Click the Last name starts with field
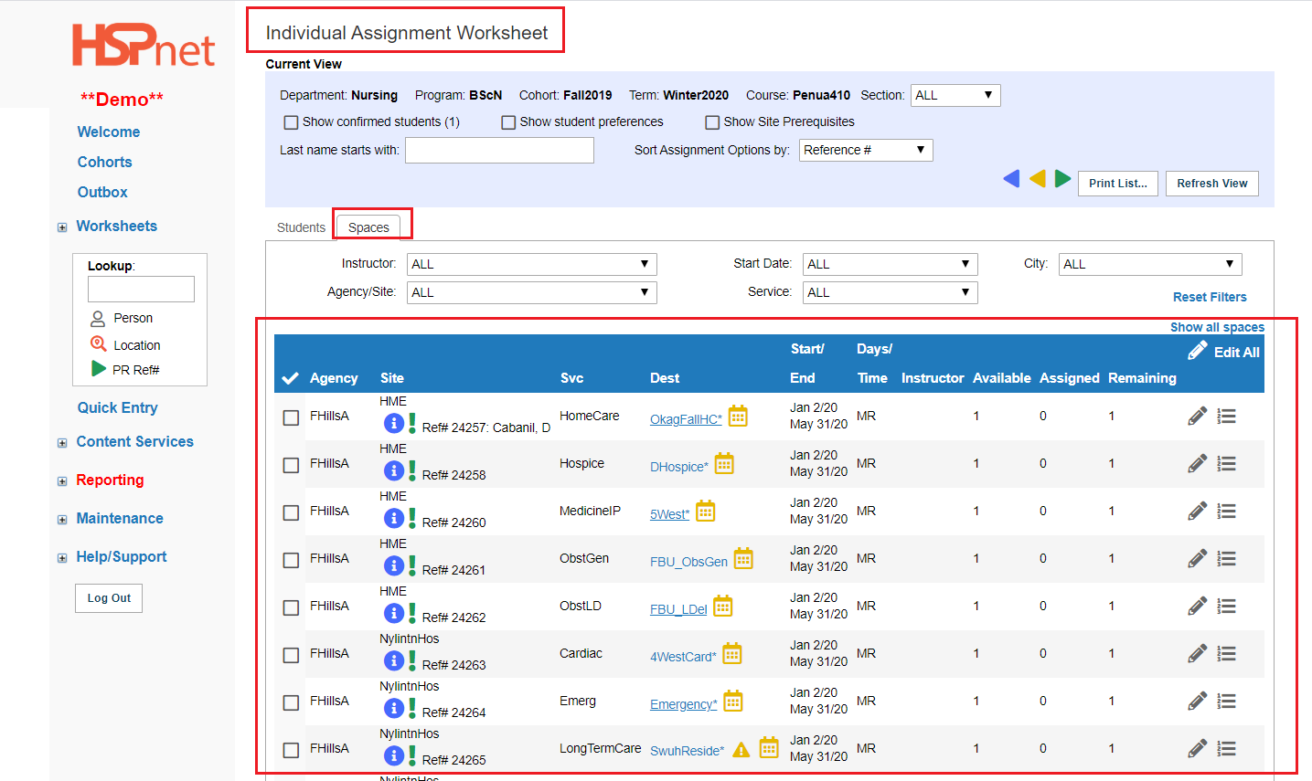Screen dimensions: 1312x781 (499, 151)
